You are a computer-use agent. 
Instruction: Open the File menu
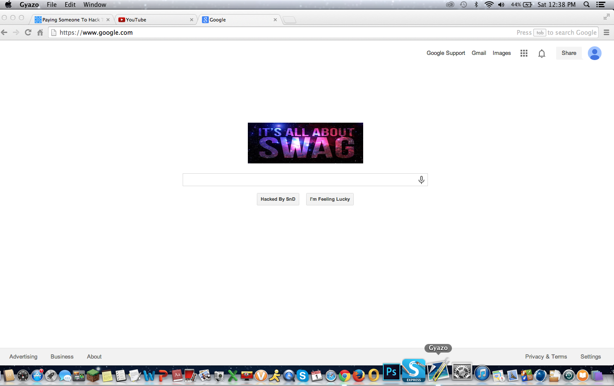pos(52,5)
